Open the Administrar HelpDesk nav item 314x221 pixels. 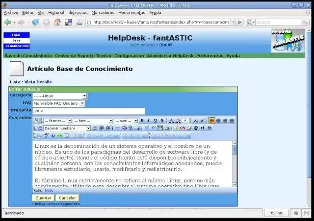click(x=170, y=55)
